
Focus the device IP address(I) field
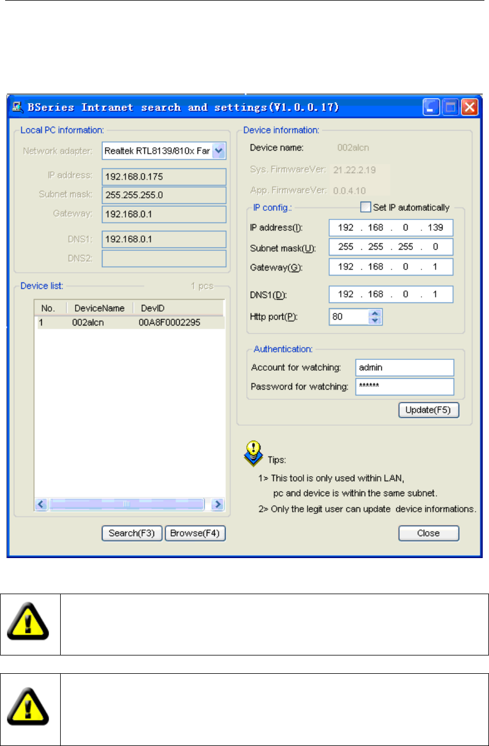pyautogui.click(x=391, y=227)
